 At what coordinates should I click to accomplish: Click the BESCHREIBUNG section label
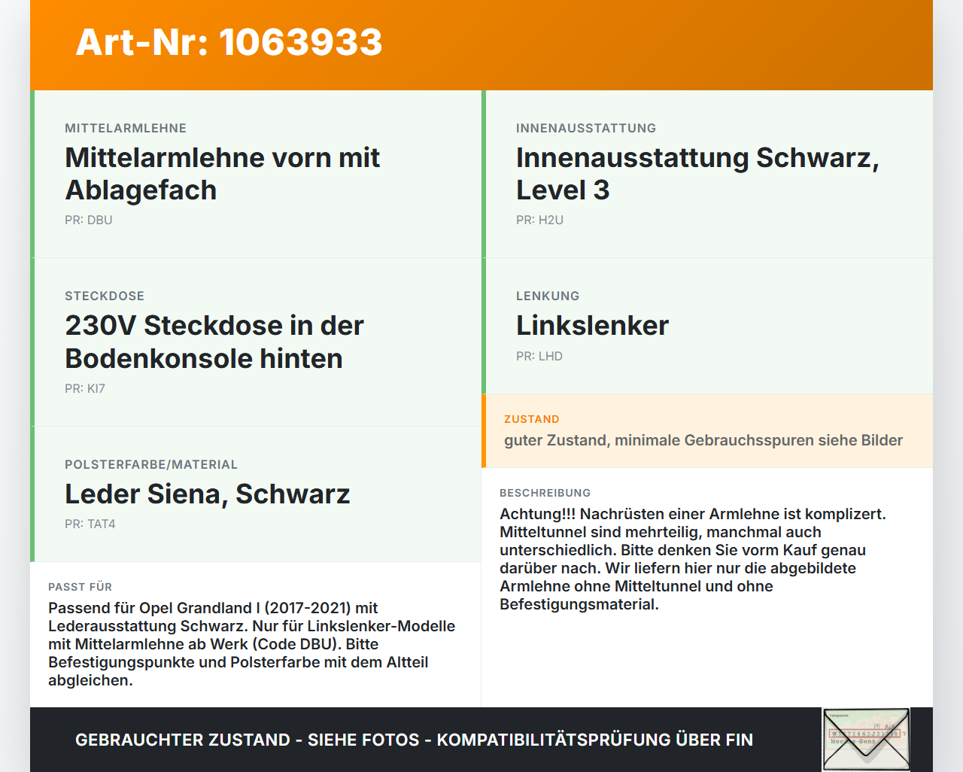[545, 493]
